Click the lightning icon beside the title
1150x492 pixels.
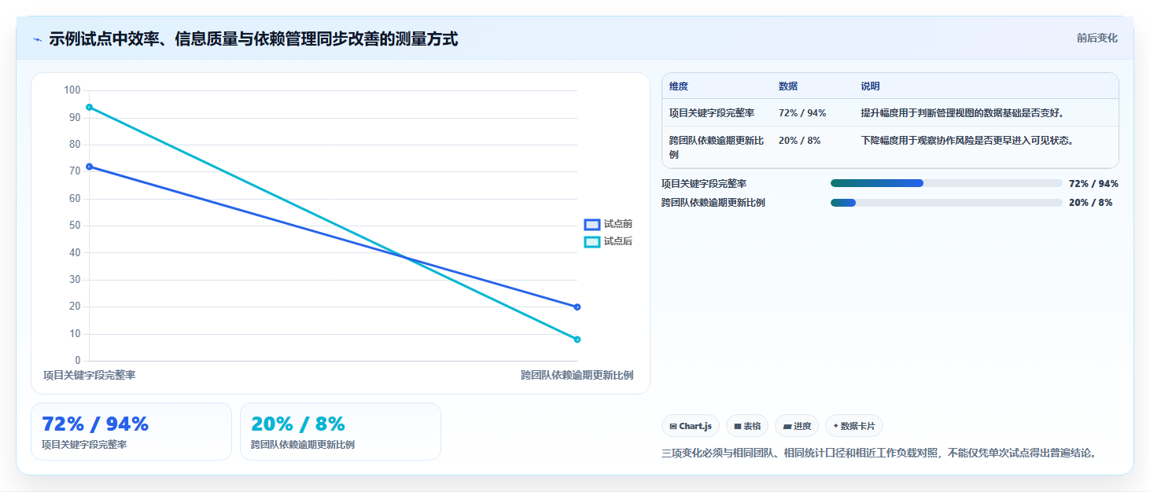click(x=37, y=39)
